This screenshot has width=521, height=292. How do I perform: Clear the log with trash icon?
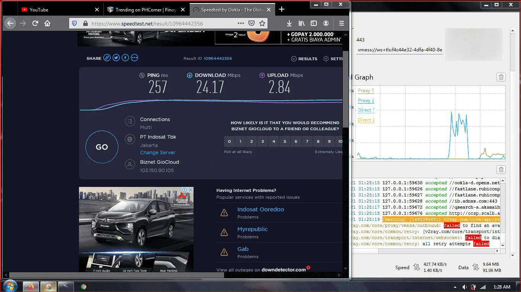point(501,169)
